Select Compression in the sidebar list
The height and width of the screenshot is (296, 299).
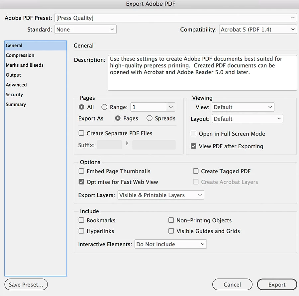[36, 55]
